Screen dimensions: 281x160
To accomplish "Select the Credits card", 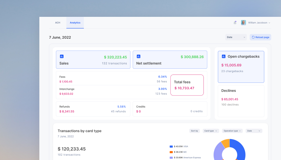I will 170,109.
